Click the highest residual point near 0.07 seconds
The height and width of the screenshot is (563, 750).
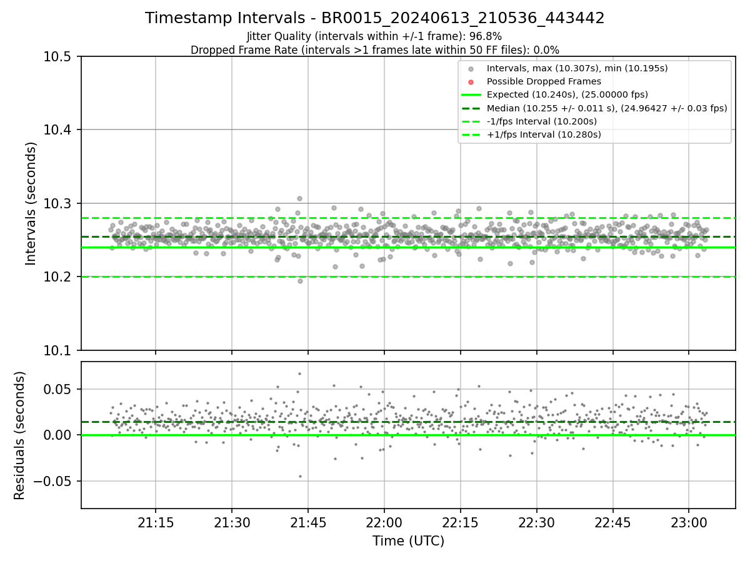pyautogui.click(x=299, y=373)
